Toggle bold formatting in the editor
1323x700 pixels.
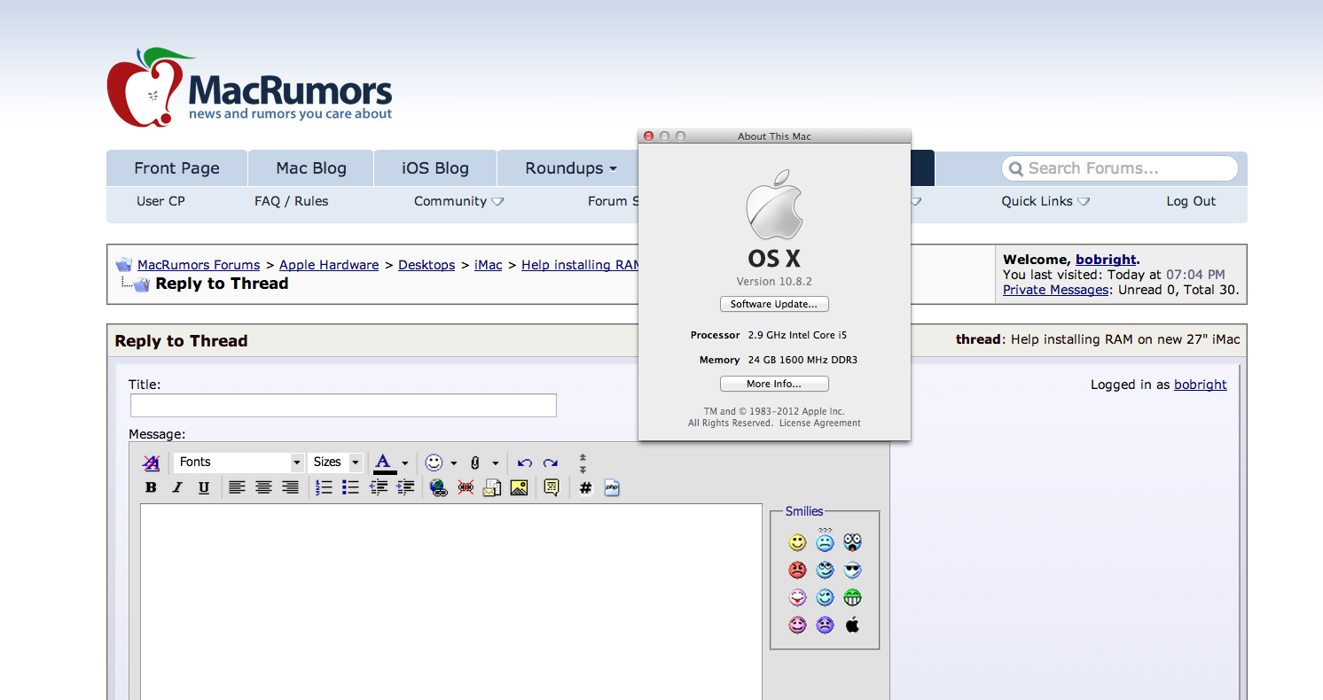(151, 487)
